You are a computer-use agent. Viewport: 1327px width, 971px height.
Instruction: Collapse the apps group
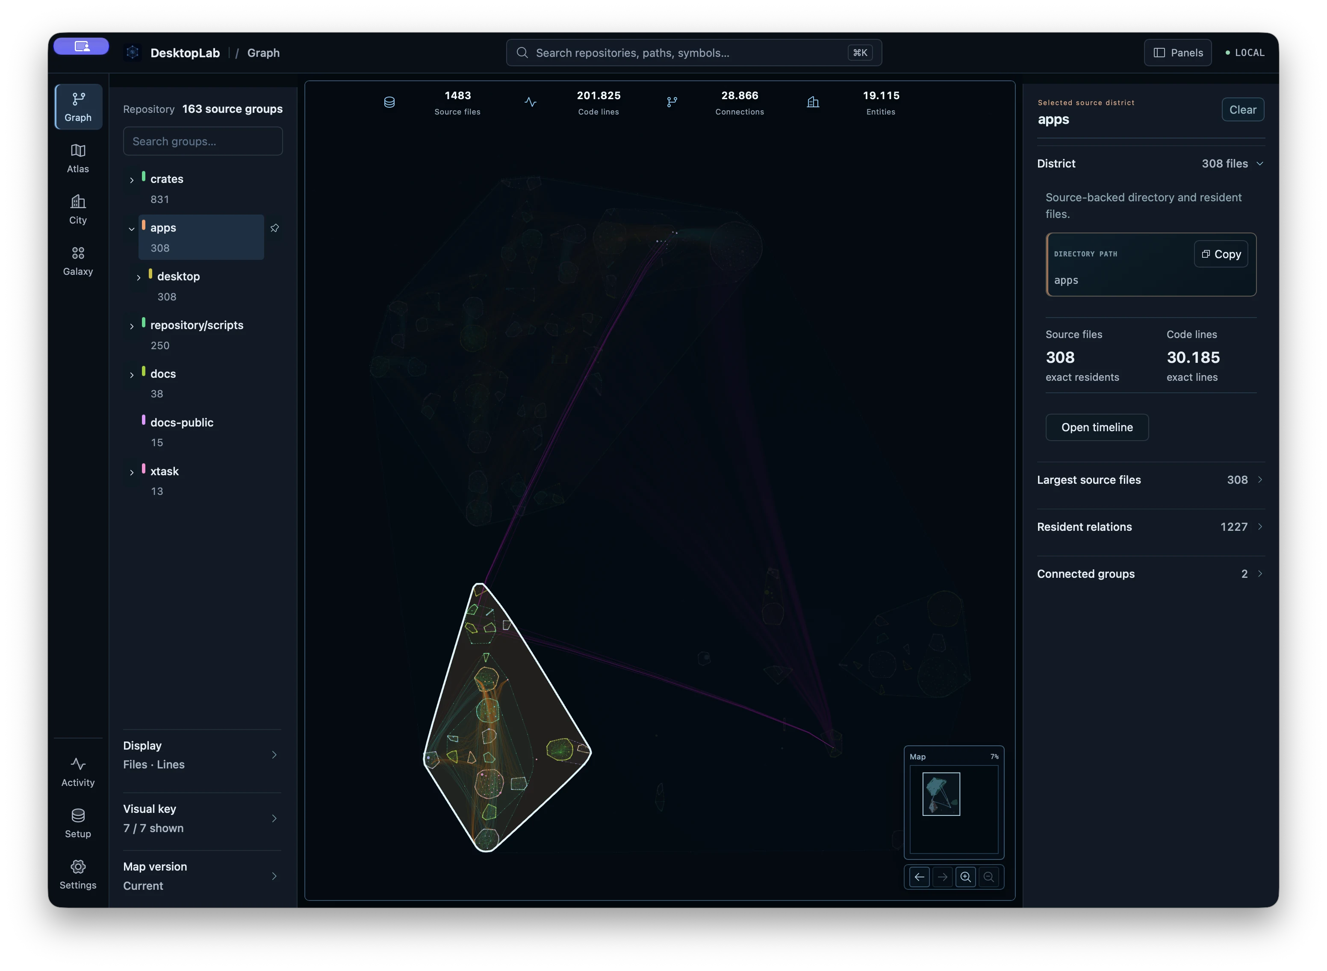[x=132, y=229]
